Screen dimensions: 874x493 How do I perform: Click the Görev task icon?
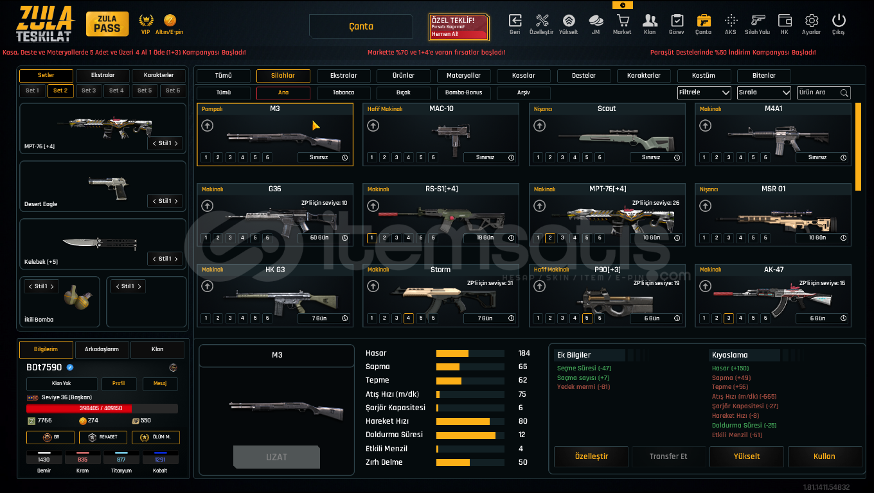pos(677,21)
